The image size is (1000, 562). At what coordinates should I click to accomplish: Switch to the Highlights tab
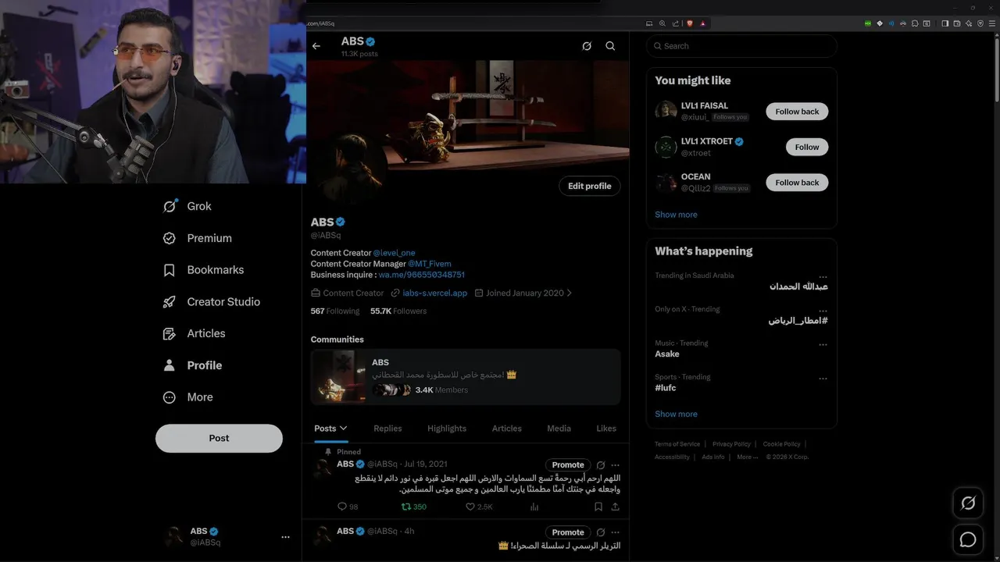click(447, 429)
